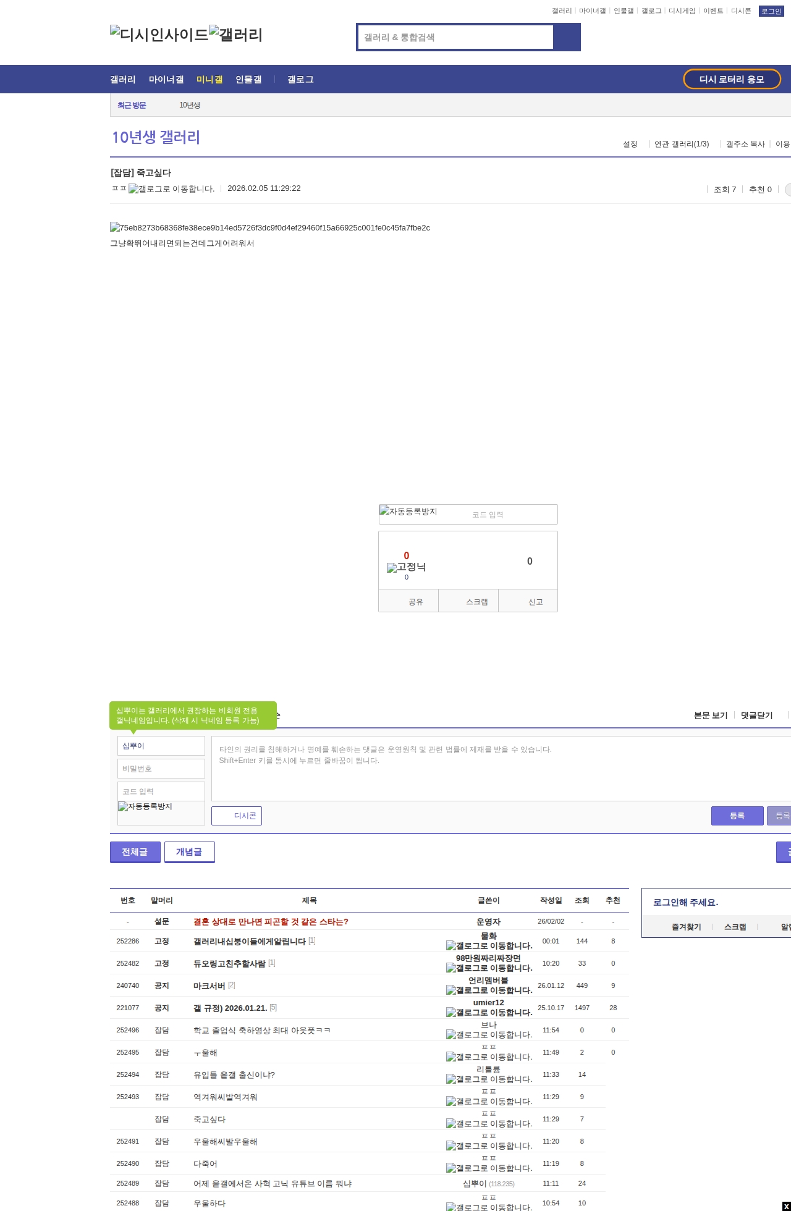
Task: Click the 자동등록방지 captcha image above the vote box
Action: (408, 512)
